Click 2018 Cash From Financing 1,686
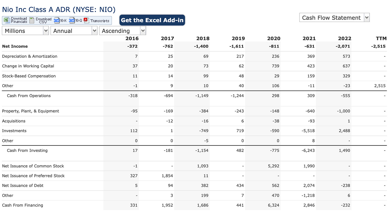The width and height of the screenshot is (391, 219). (x=202, y=205)
